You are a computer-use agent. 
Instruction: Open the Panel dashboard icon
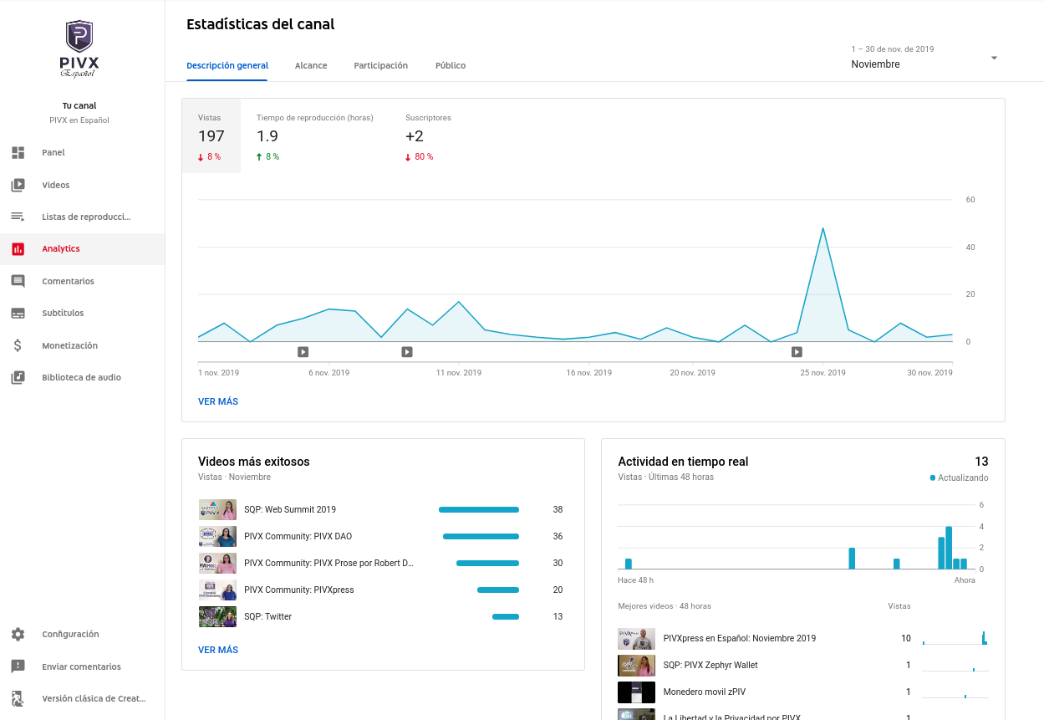18,153
